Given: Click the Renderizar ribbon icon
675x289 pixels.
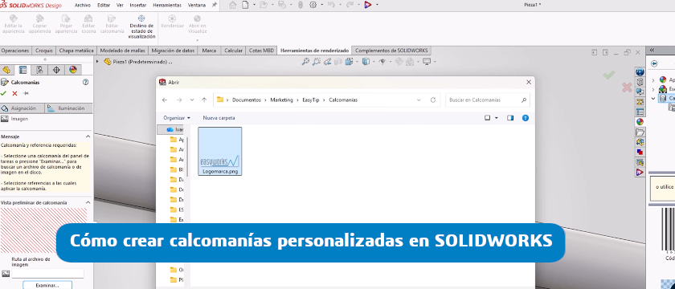Looking at the screenshot, I should click(x=172, y=18).
